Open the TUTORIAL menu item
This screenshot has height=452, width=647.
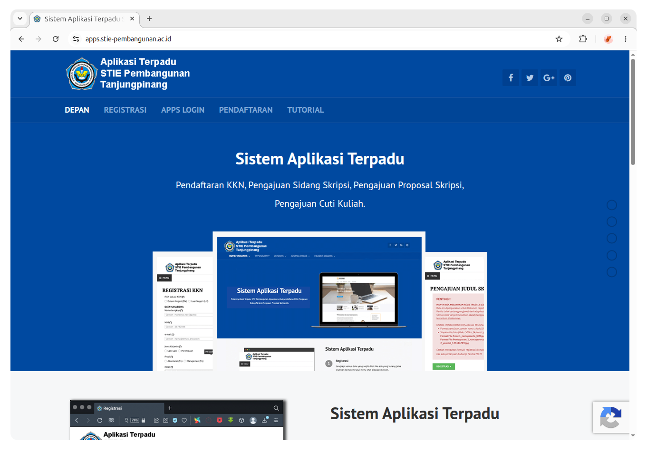click(306, 110)
